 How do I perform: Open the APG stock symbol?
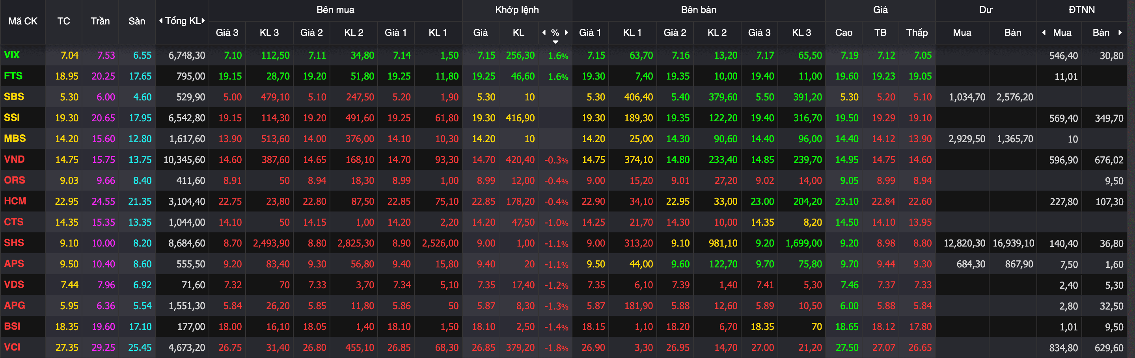pyautogui.click(x=15, y=305)
